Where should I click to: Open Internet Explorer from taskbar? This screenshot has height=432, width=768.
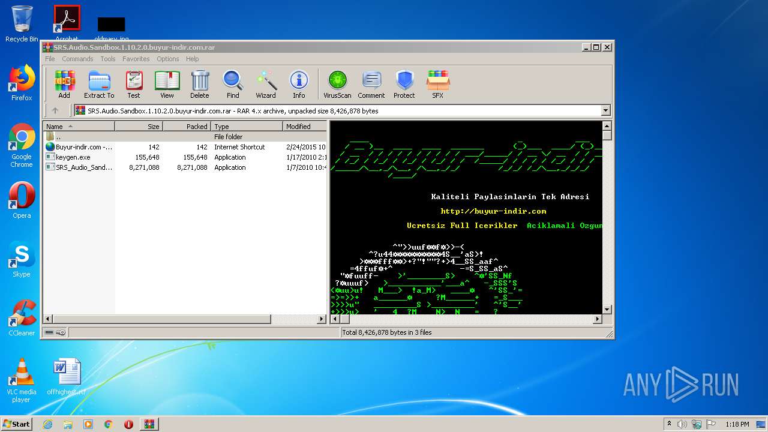pos(47,424)
